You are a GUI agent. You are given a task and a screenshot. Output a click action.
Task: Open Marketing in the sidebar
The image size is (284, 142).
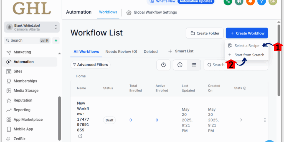point(22,52)
